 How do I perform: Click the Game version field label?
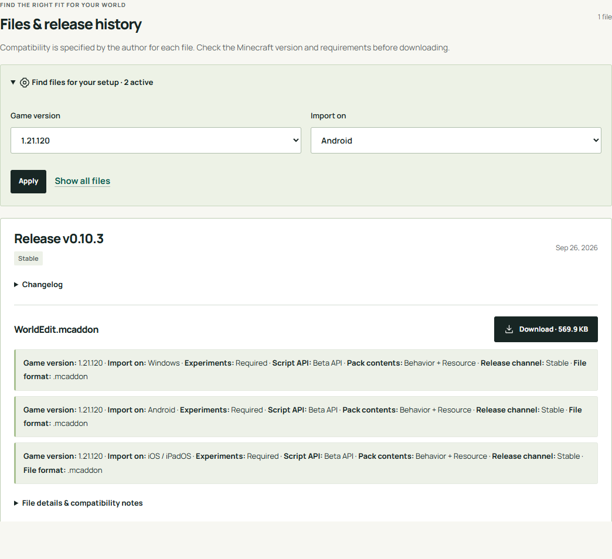36,116
